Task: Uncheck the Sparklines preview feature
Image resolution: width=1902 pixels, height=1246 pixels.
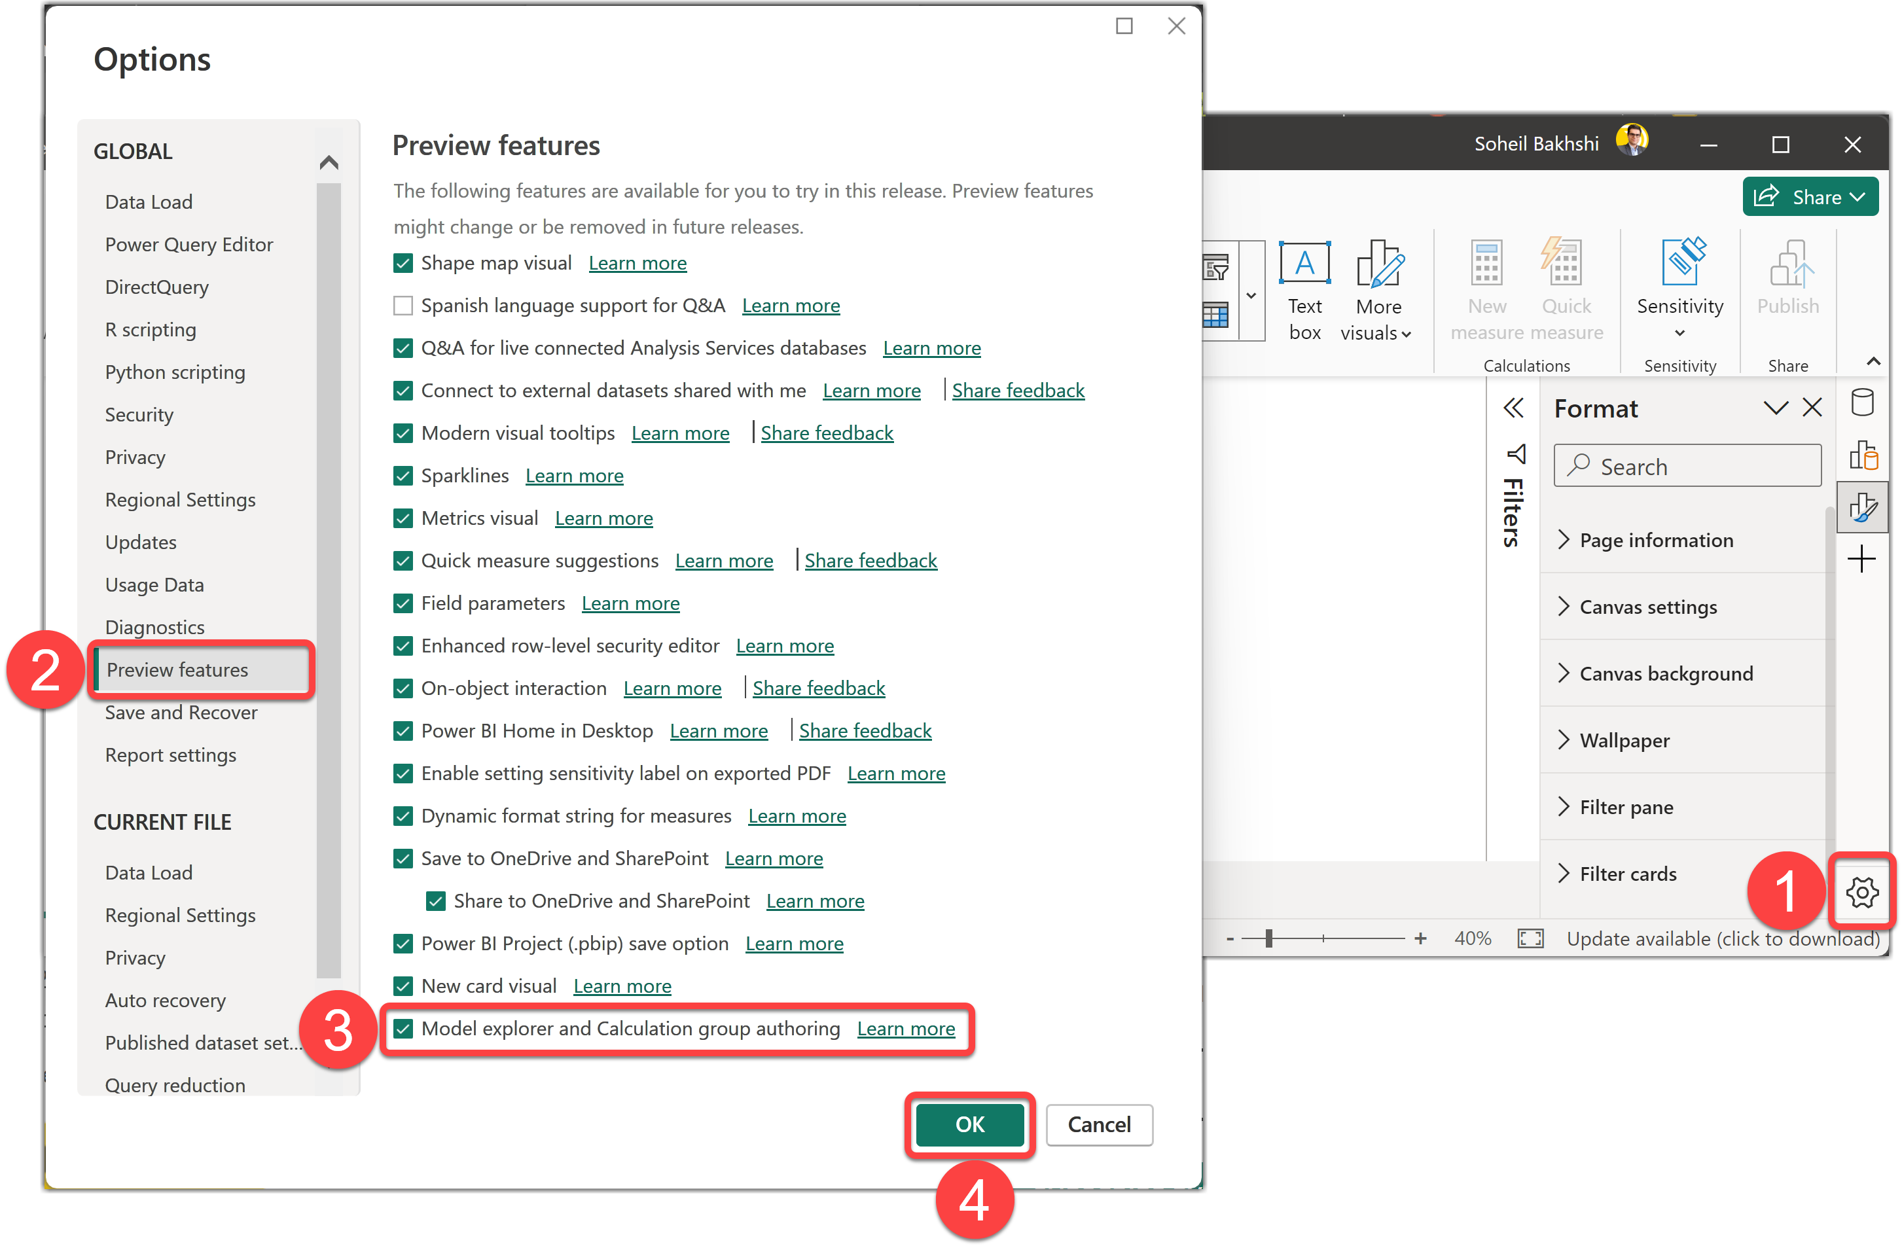Action: pos(403,476)
